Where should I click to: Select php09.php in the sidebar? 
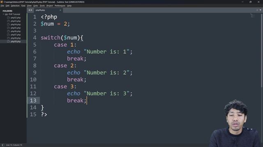16,42
